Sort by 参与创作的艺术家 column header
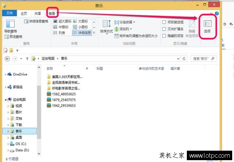This screenshot has height=162, width=234. click(x=151, y=68)
